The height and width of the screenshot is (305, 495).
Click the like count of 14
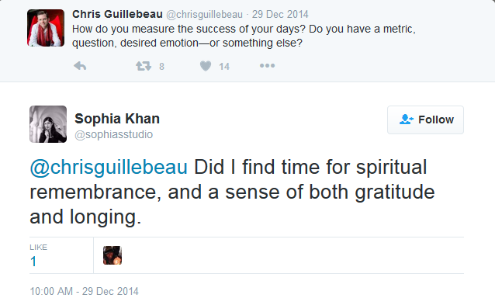tap(224, 67)
